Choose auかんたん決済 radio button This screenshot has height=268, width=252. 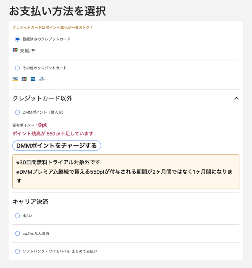[17, 234]
